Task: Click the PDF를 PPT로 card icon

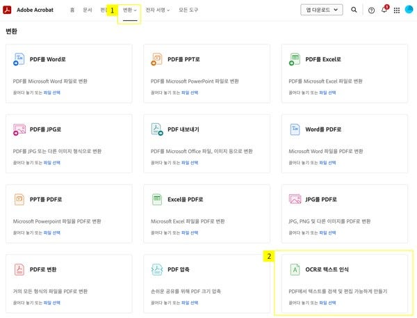Action: click(x=157, y=60)
